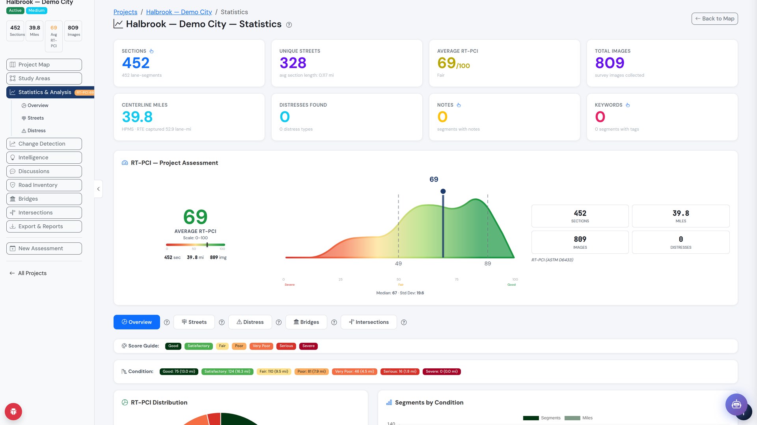Switch to the Bridges tab
Image resolution: width=757 pixels, height=425 pixels.
(x=306, y=322)
